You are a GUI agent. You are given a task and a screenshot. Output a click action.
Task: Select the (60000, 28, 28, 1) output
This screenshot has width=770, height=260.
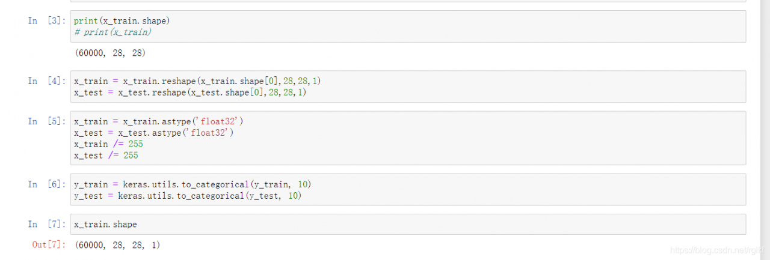tap(117, 245)
